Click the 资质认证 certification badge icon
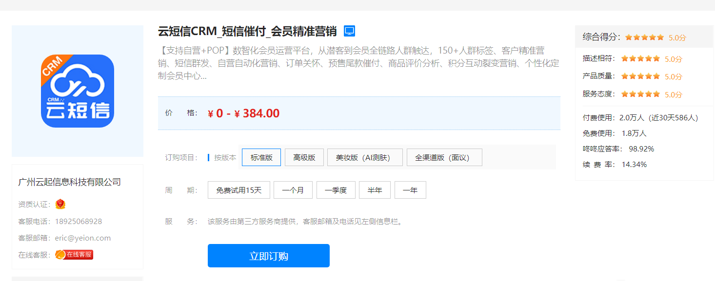Viewport: 715px width, 281px height. click(x=60, y=204)
